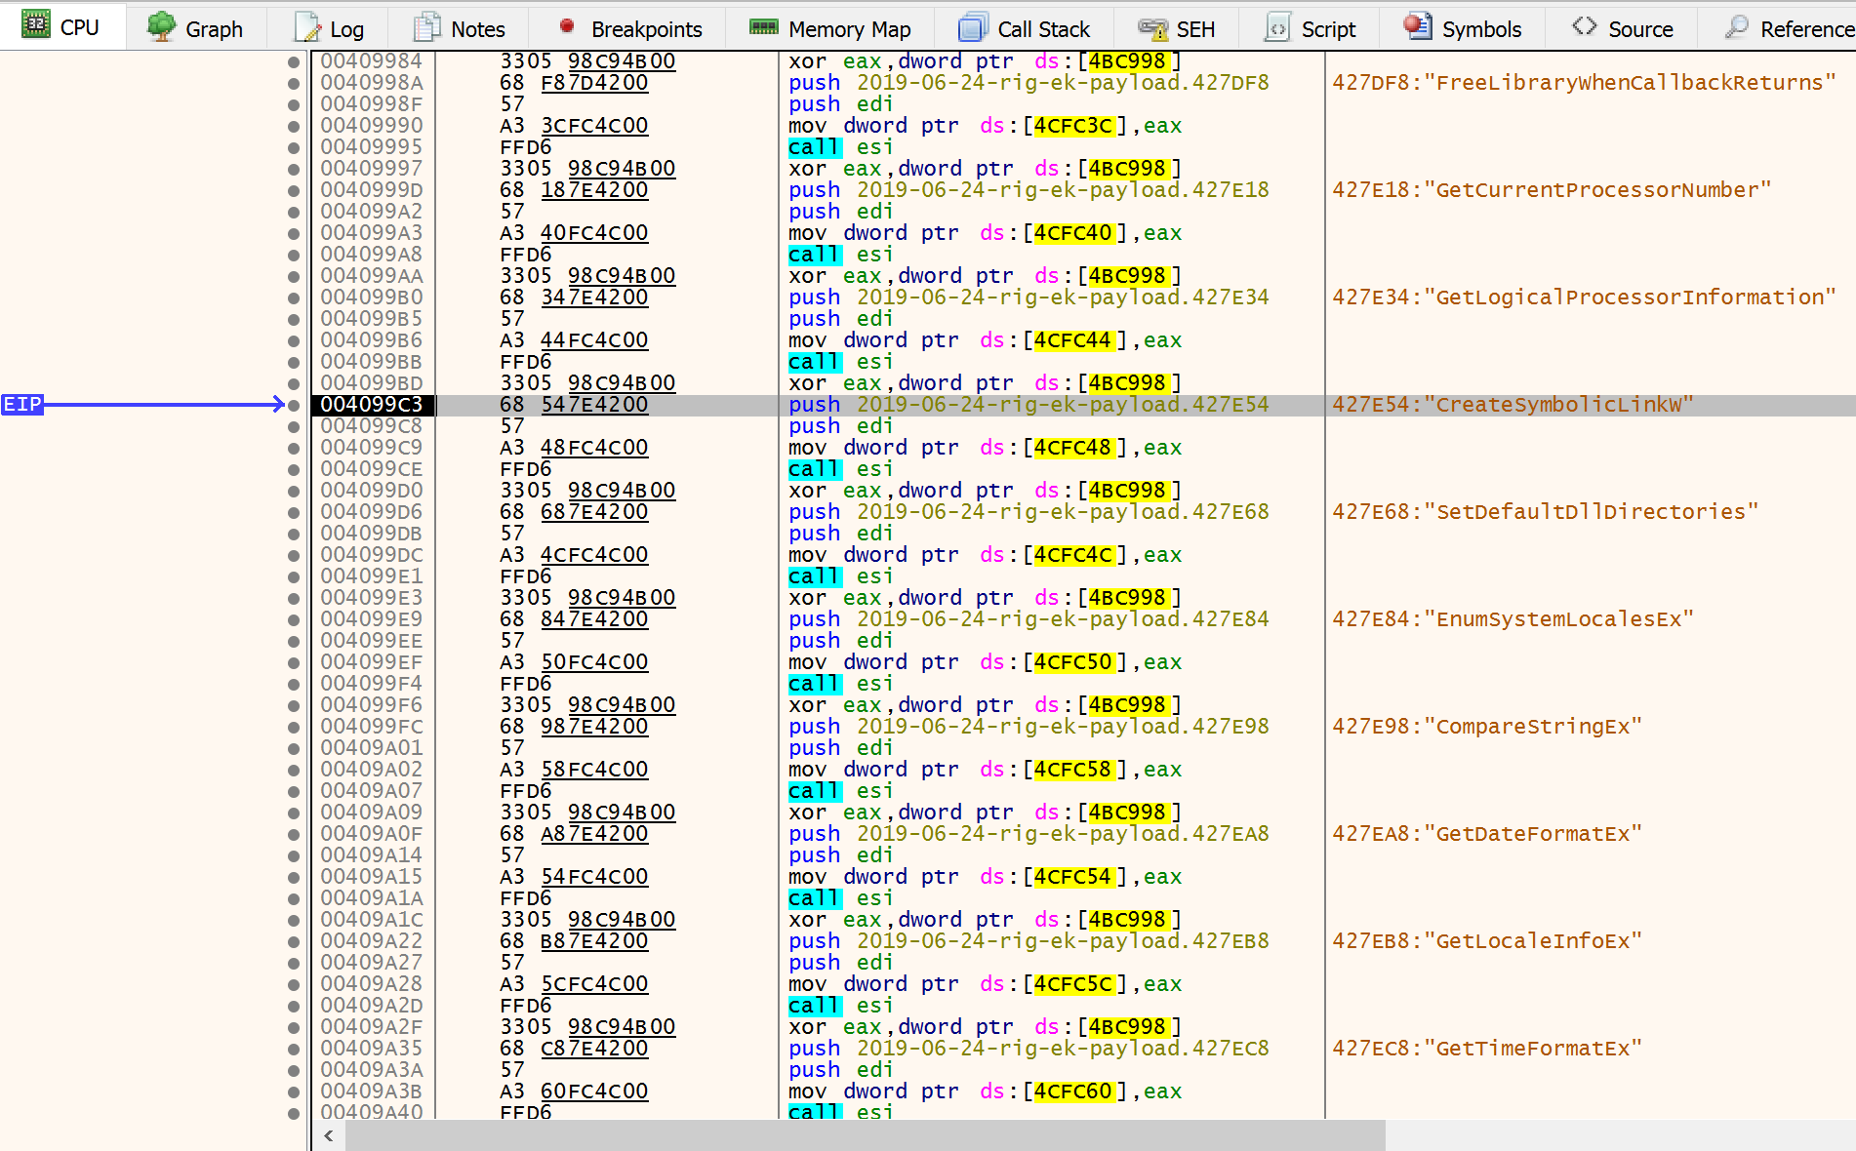Click the SEH tab icon

coord(1153,29)
